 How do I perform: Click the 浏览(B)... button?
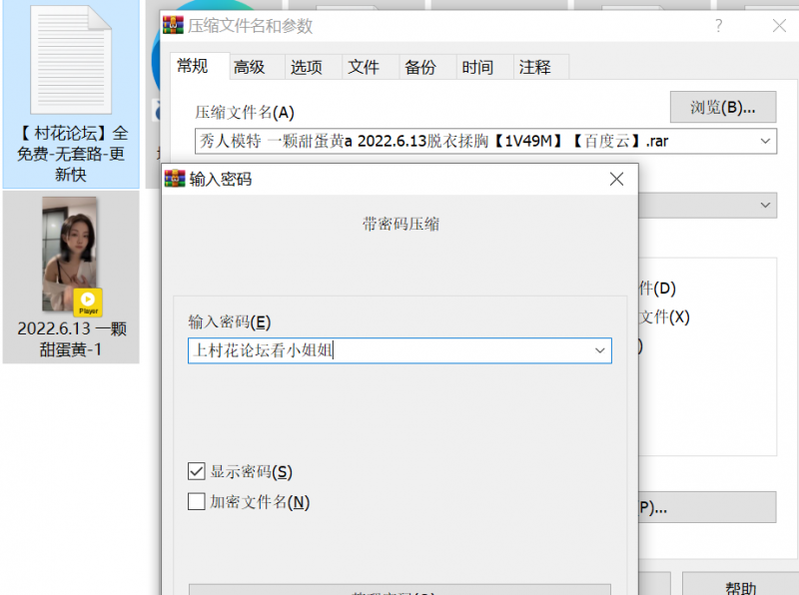[x=722, y=107]
